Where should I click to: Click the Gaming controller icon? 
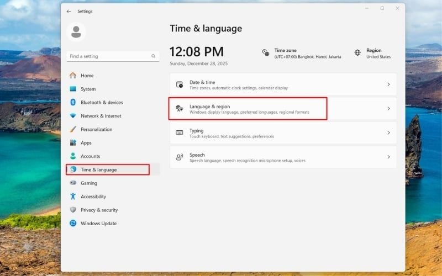tap(73, 183)
